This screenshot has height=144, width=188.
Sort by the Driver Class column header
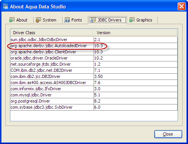[52, 33]
